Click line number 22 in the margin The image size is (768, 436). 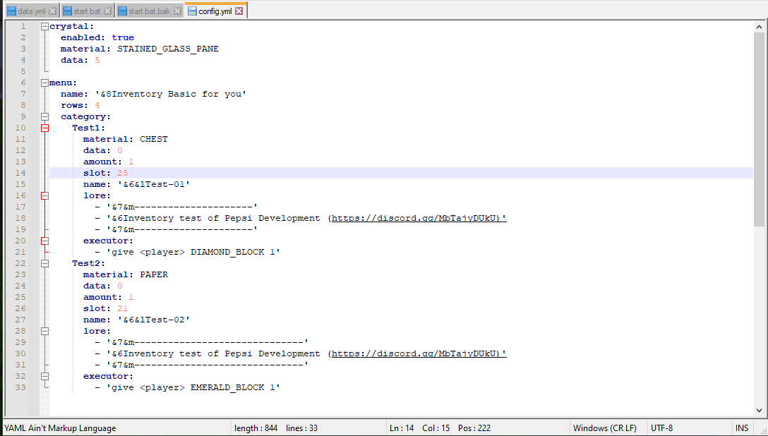[x=20, y=263]
